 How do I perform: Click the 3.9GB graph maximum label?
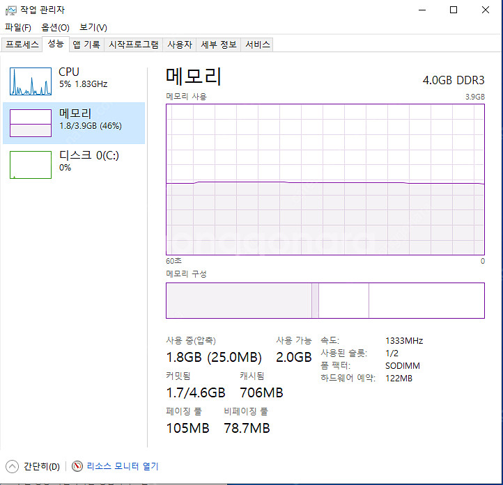click(475, 97)
